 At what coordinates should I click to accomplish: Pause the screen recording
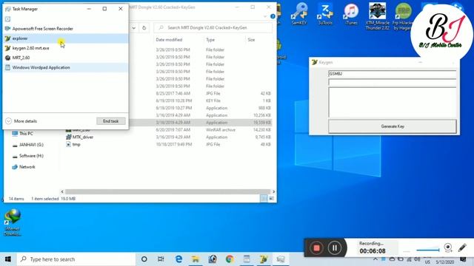334,248
